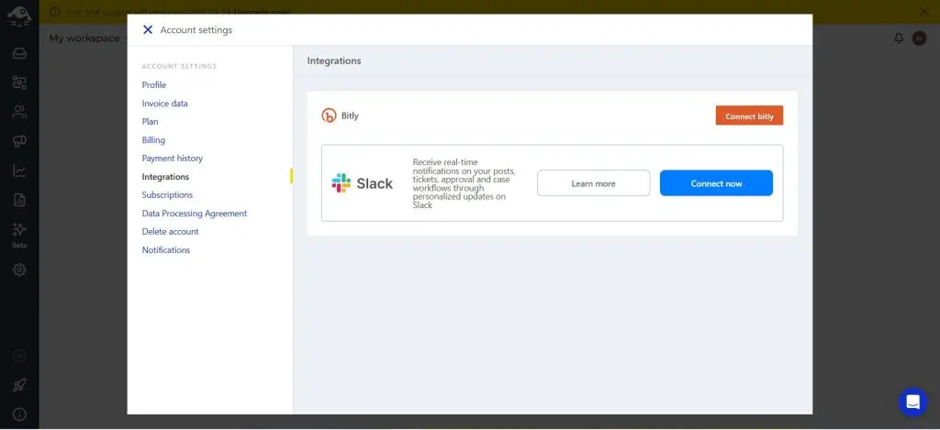Open the people/audience icon in sidebar
The width and height of the screenshot is (940, 430).
tap(19, 111)
